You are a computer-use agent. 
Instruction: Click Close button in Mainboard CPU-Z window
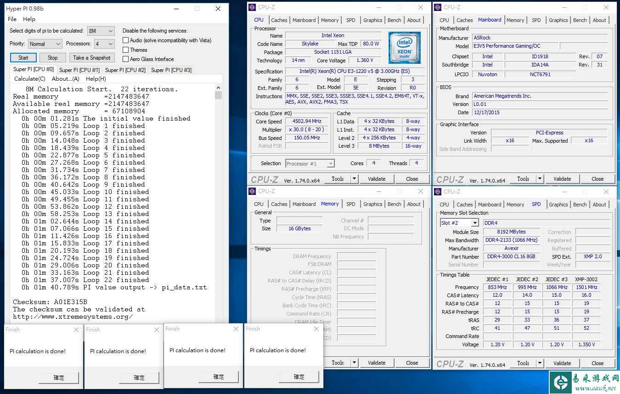tap(597, 179)
